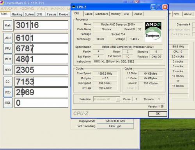This screenshot has width=195, height=150.
Task: Click the CPU-Z window title icon
Action: pos(74,7)
